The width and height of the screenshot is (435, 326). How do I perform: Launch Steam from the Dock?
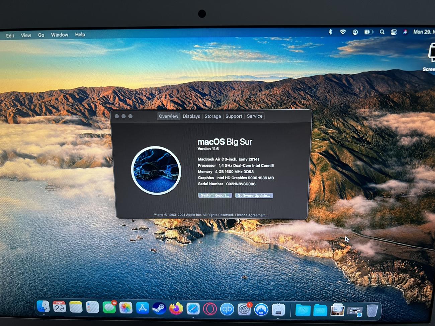coord(159,308)
